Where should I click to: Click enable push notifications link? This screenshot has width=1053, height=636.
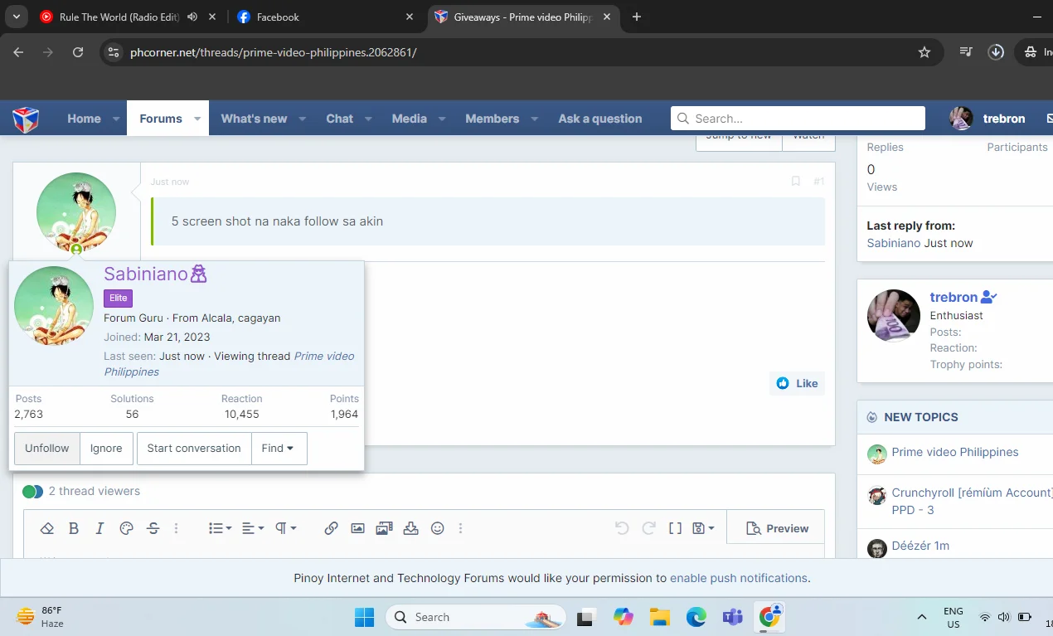point(738,578)
